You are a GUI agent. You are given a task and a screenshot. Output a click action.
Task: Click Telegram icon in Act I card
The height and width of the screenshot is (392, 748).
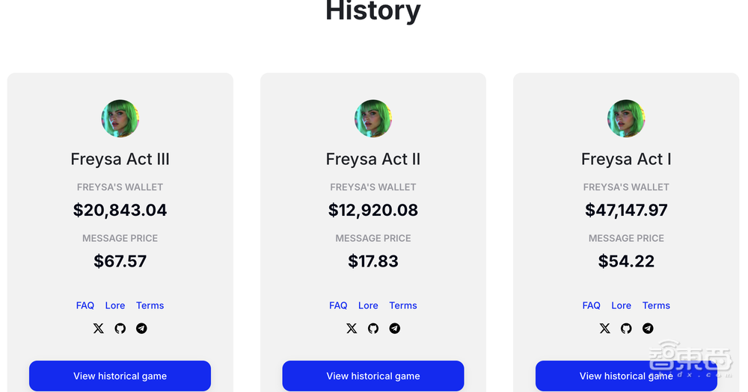pos(648,329)
